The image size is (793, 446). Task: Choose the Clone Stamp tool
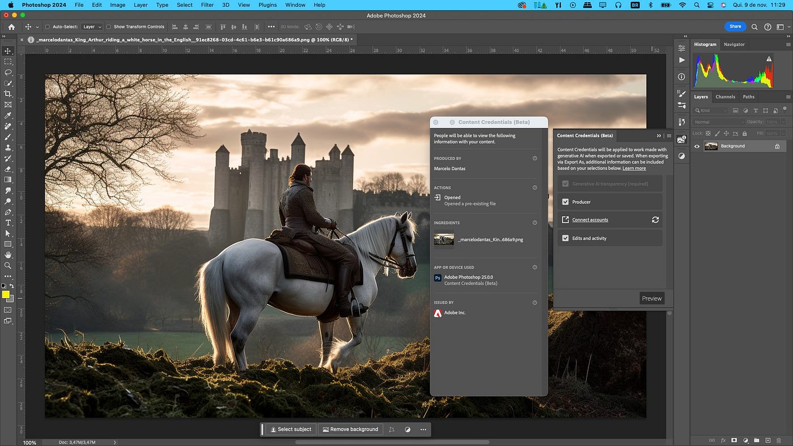[8, 148]
